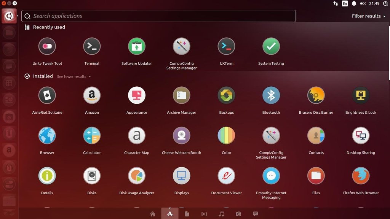
Task: Click the Dash vertical scrollbar
Action: (389, 53)
